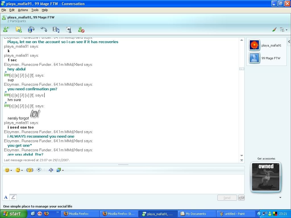Image resolution: width=291 pixels, height=218 pixels.
Task: Click the invite someone to conversation icon
Action: pyautogui.click(x=6, y=29)
